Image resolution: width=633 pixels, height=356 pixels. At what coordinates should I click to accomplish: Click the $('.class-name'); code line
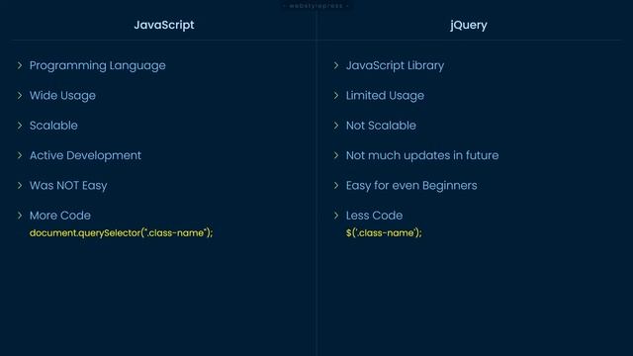pos(384,233)
